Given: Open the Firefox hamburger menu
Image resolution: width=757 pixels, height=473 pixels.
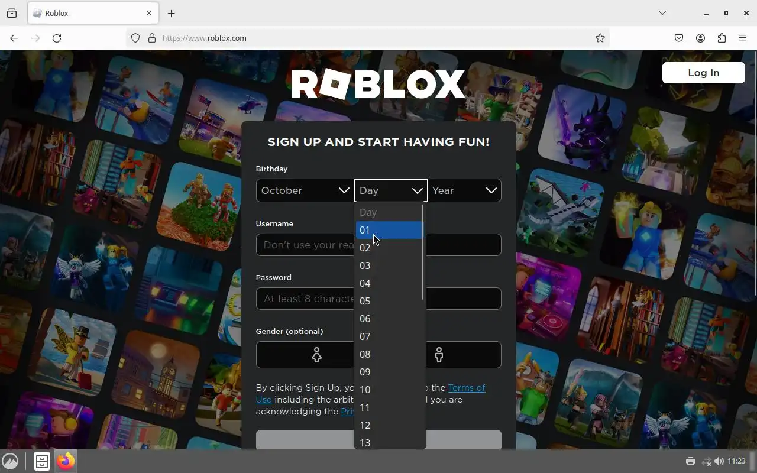Looking at the screenshot, I should (x=743, y=38).
